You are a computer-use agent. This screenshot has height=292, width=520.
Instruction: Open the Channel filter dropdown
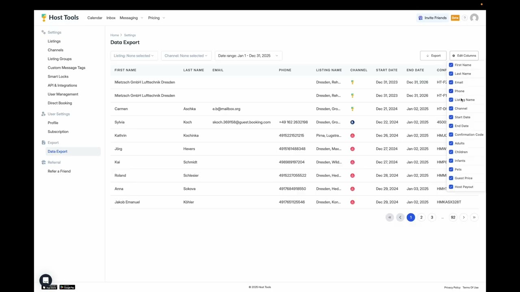(x=186, y=56)
